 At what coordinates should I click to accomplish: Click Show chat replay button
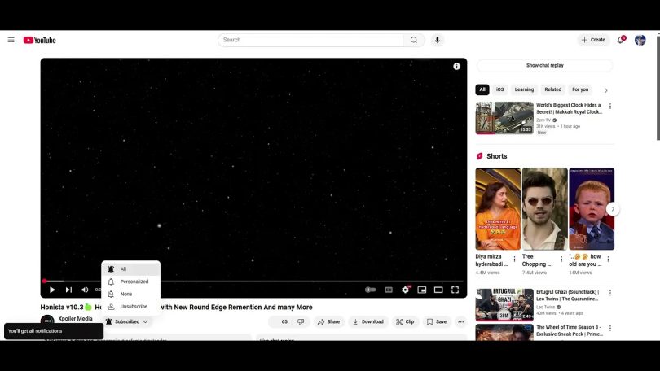click(x=544, y=65)
